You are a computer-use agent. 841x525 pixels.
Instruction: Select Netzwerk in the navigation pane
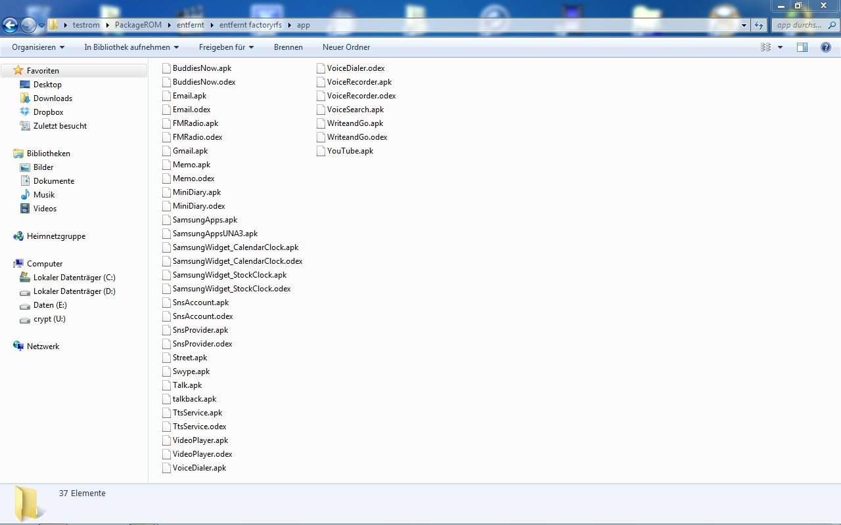click(x=43, y=346)
